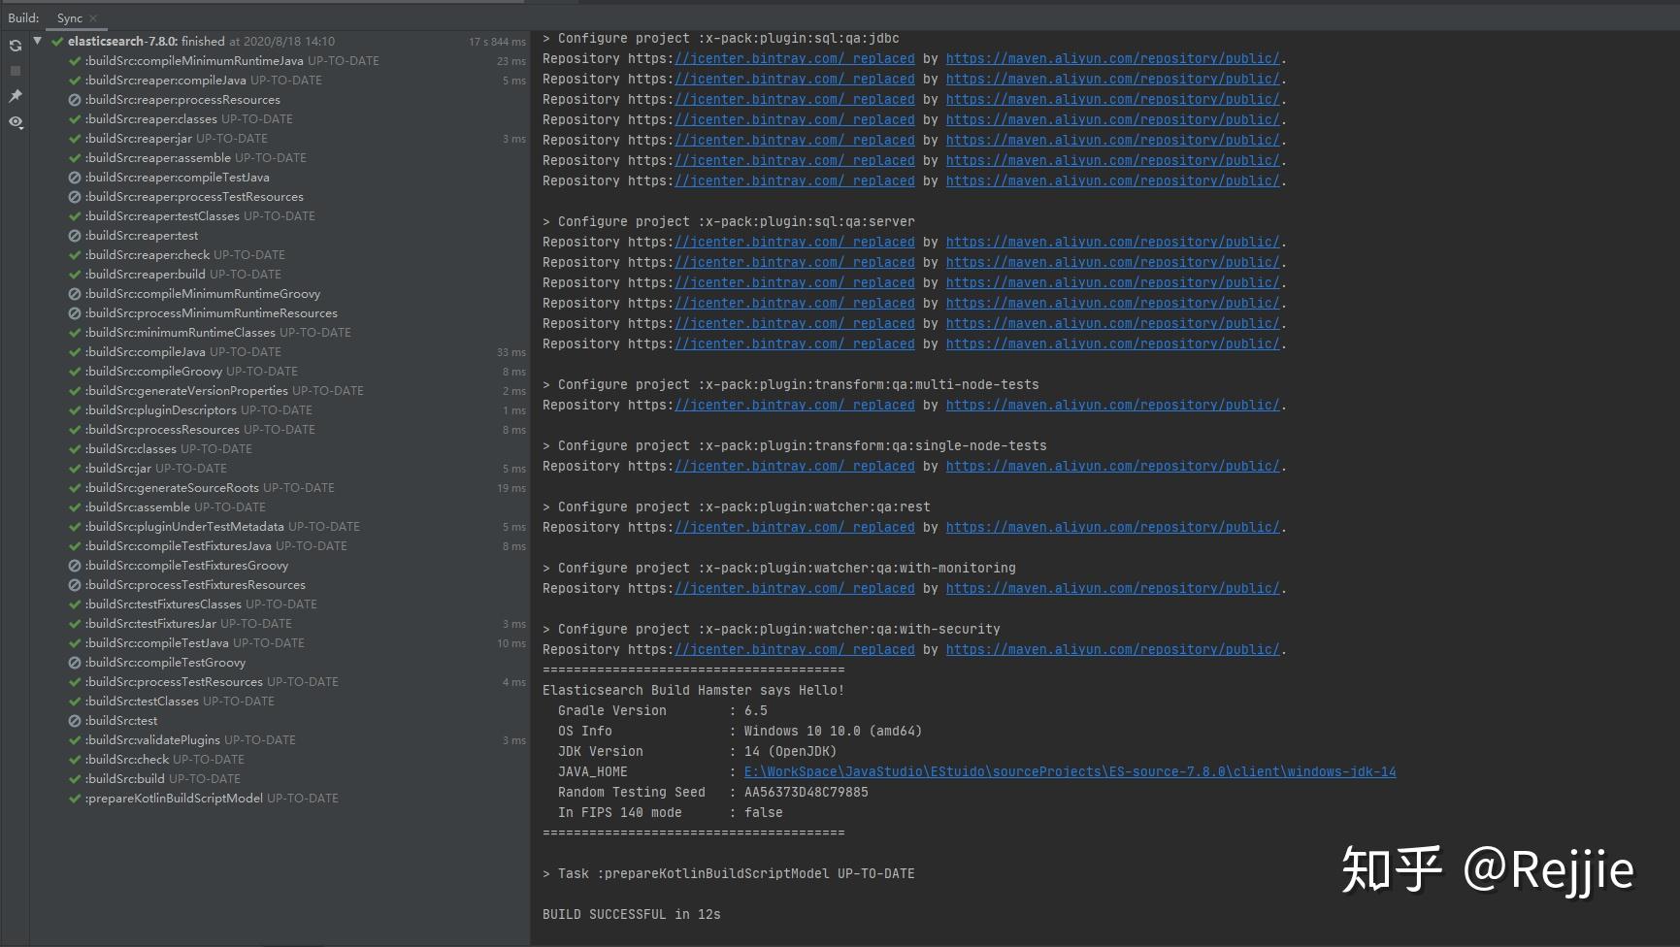
Task: Select :buildSrc:compileTestFixturesJava row
Action: coord(280,545)
